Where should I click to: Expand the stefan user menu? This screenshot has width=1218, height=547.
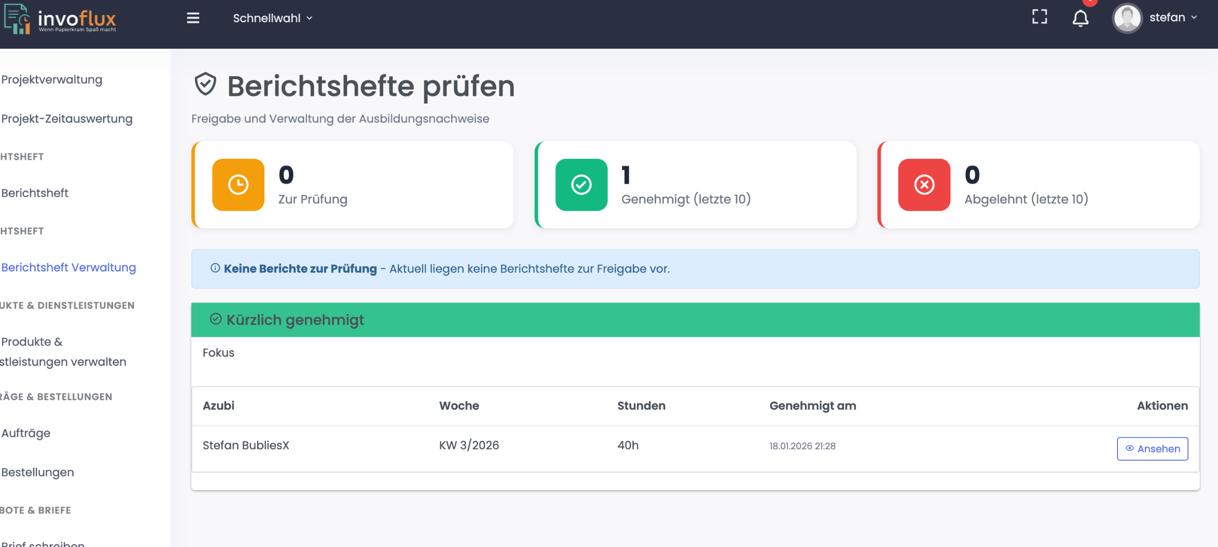(1173, 18)
